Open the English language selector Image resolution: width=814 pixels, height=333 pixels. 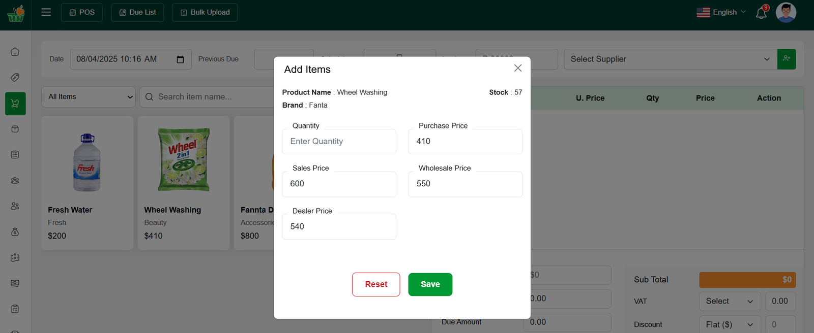(721, 12)
